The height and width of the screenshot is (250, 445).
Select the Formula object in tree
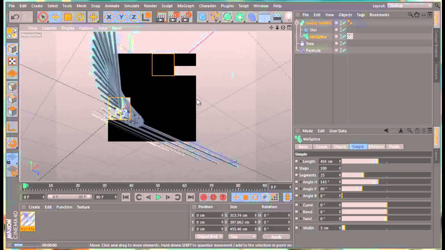point(313,51)
